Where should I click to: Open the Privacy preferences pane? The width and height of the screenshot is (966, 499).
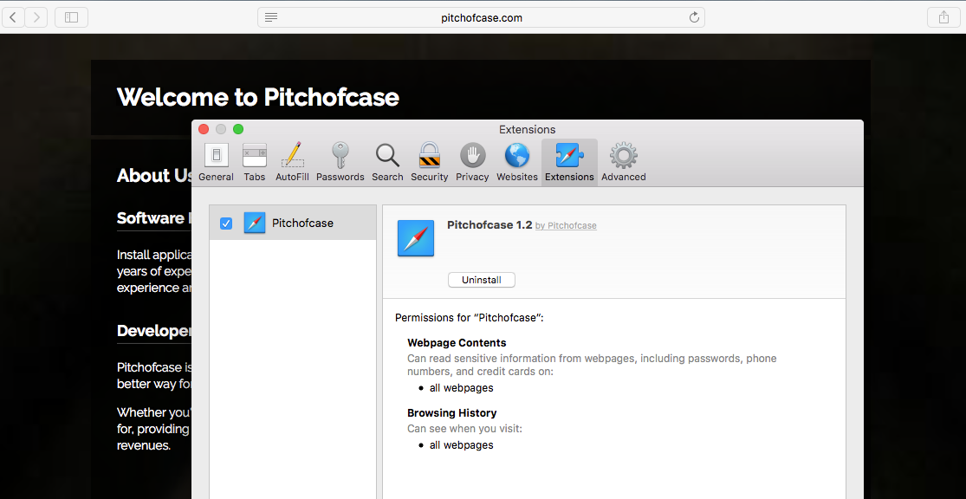click(x=472, y=162)
